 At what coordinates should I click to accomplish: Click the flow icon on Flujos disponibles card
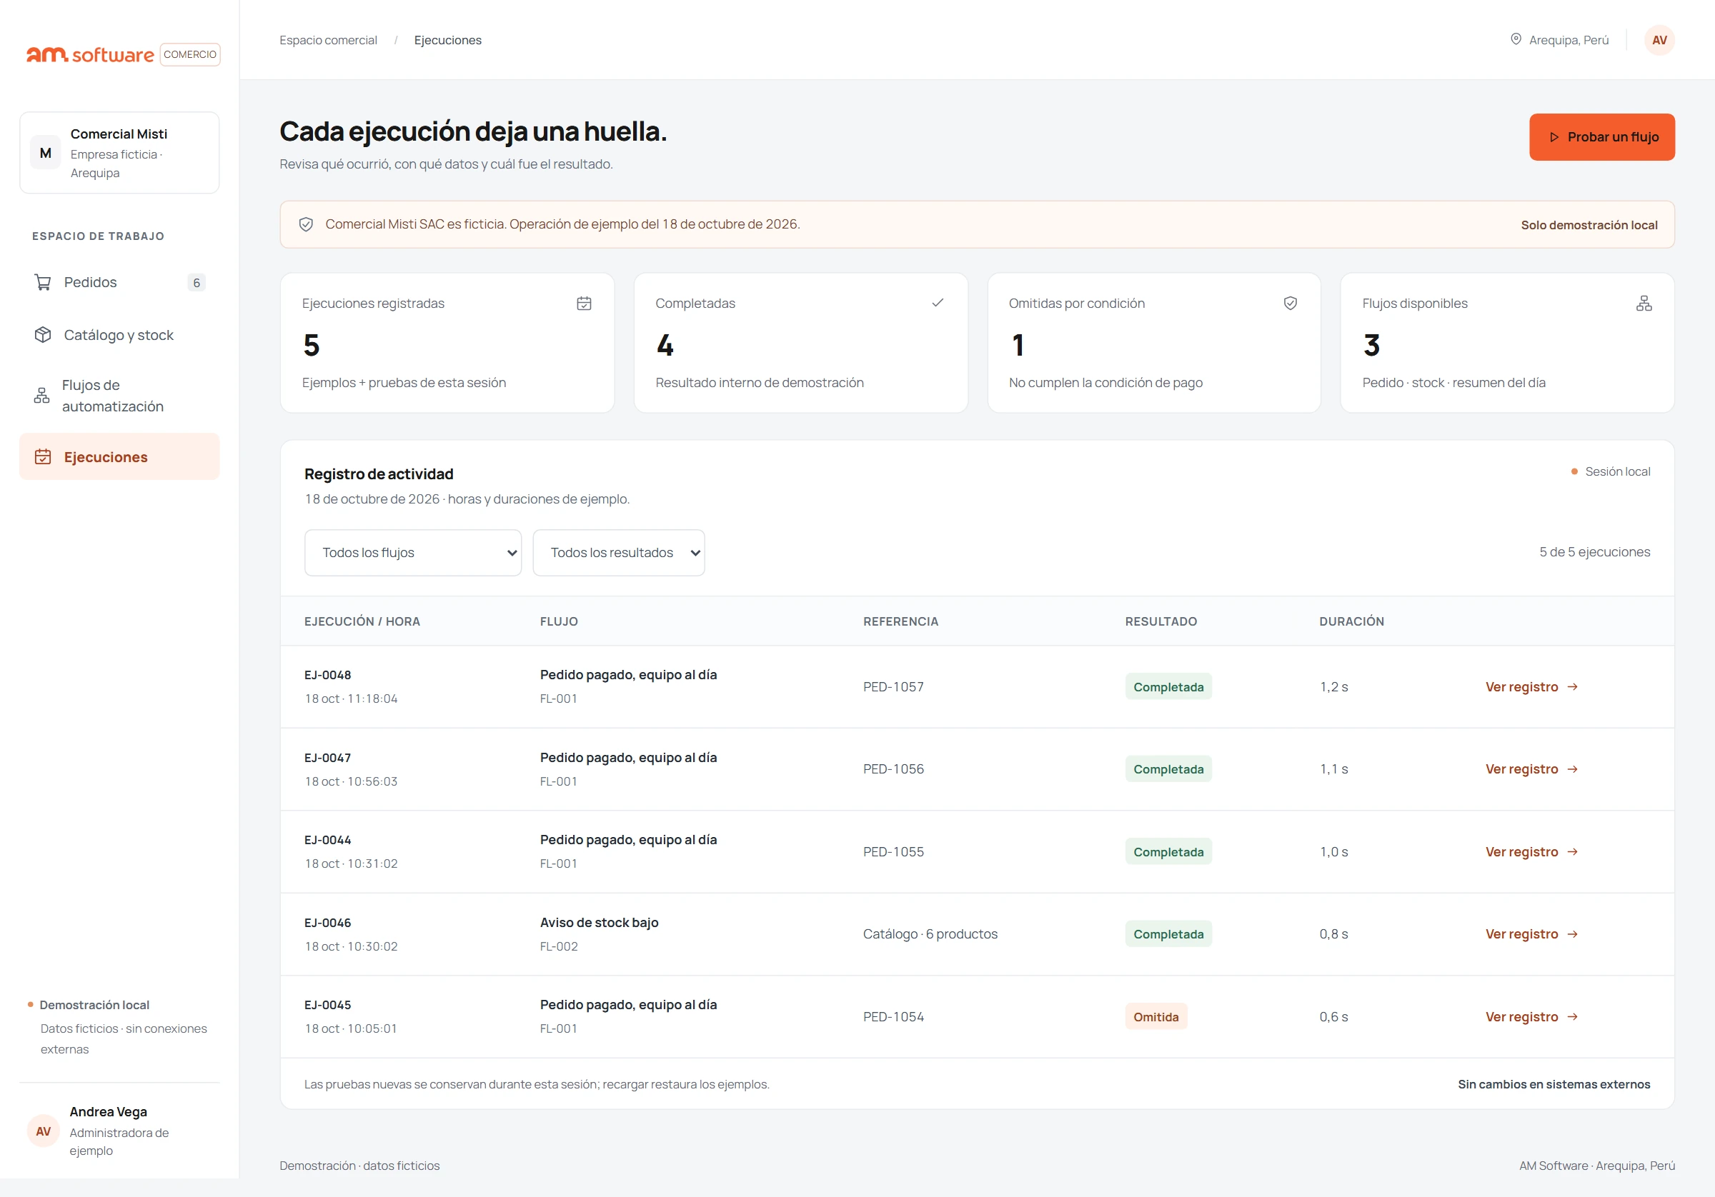coord(1644,303)
